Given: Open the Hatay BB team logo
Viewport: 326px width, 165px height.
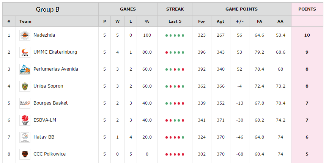Looking at the screenshot, I should click(25, 137).
